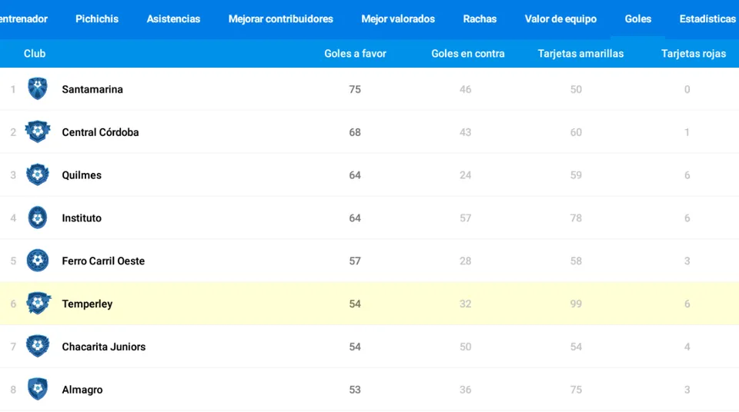
Task: Click Almagro's 75 yellow cards value
Action: click(x=576, y=390)
